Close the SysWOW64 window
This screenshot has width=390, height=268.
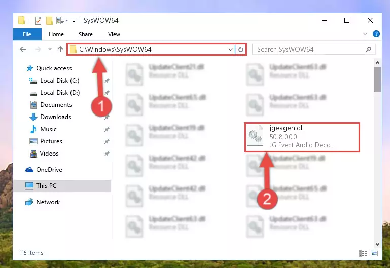pos(370,20)
